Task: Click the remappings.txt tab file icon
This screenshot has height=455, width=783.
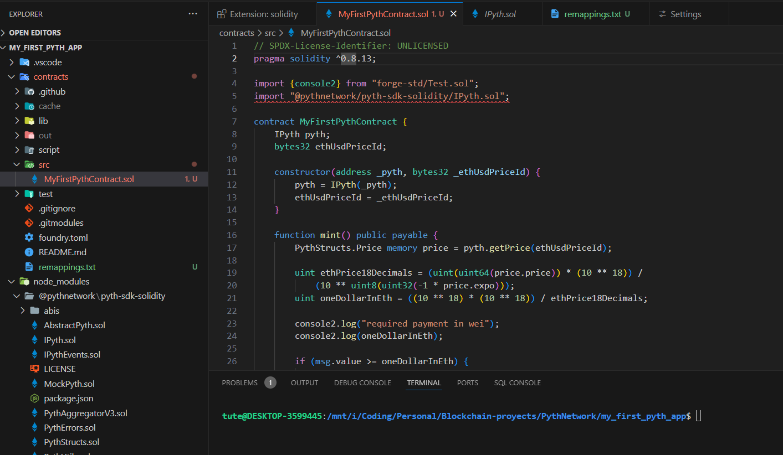Action: click(555, 14)
